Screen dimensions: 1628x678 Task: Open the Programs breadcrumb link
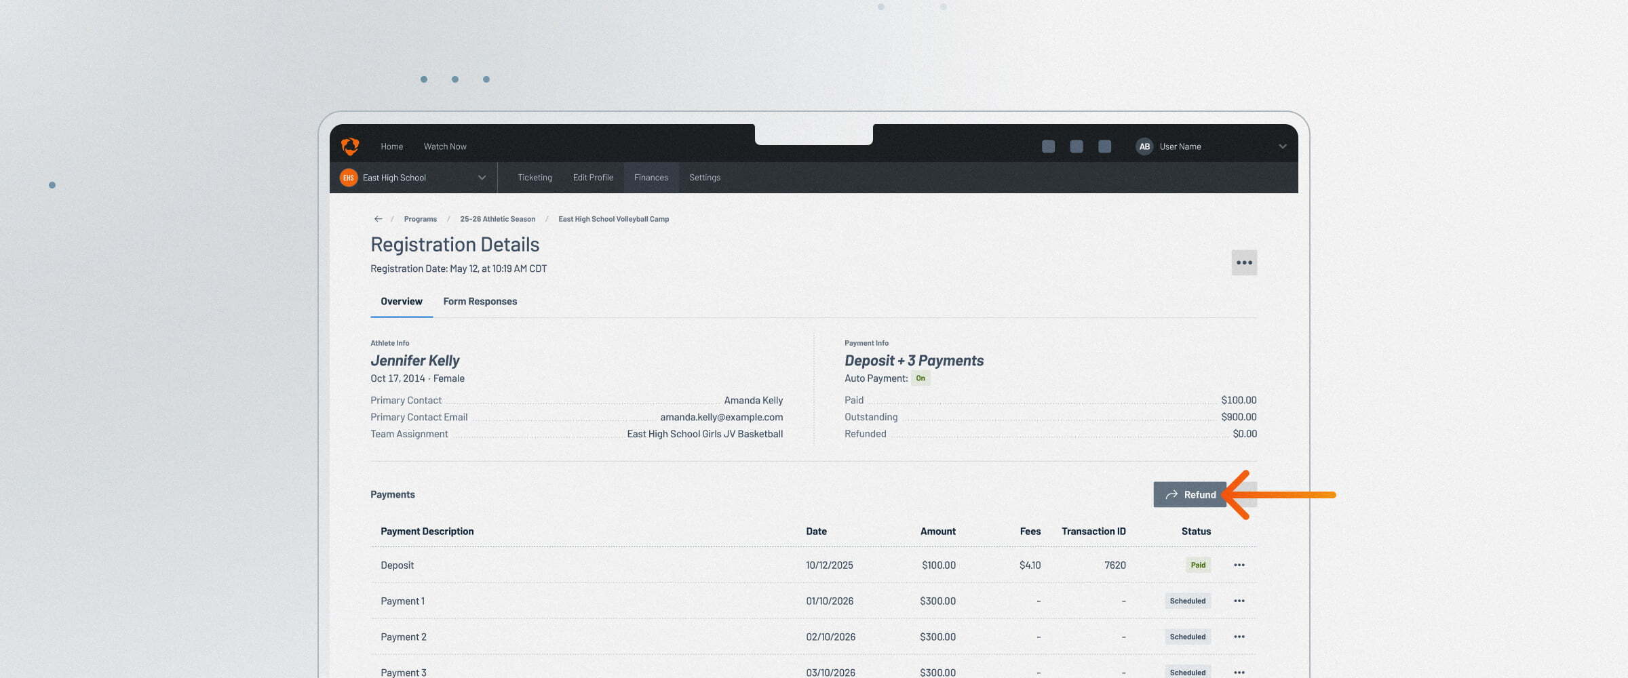(x=420, y=219)
